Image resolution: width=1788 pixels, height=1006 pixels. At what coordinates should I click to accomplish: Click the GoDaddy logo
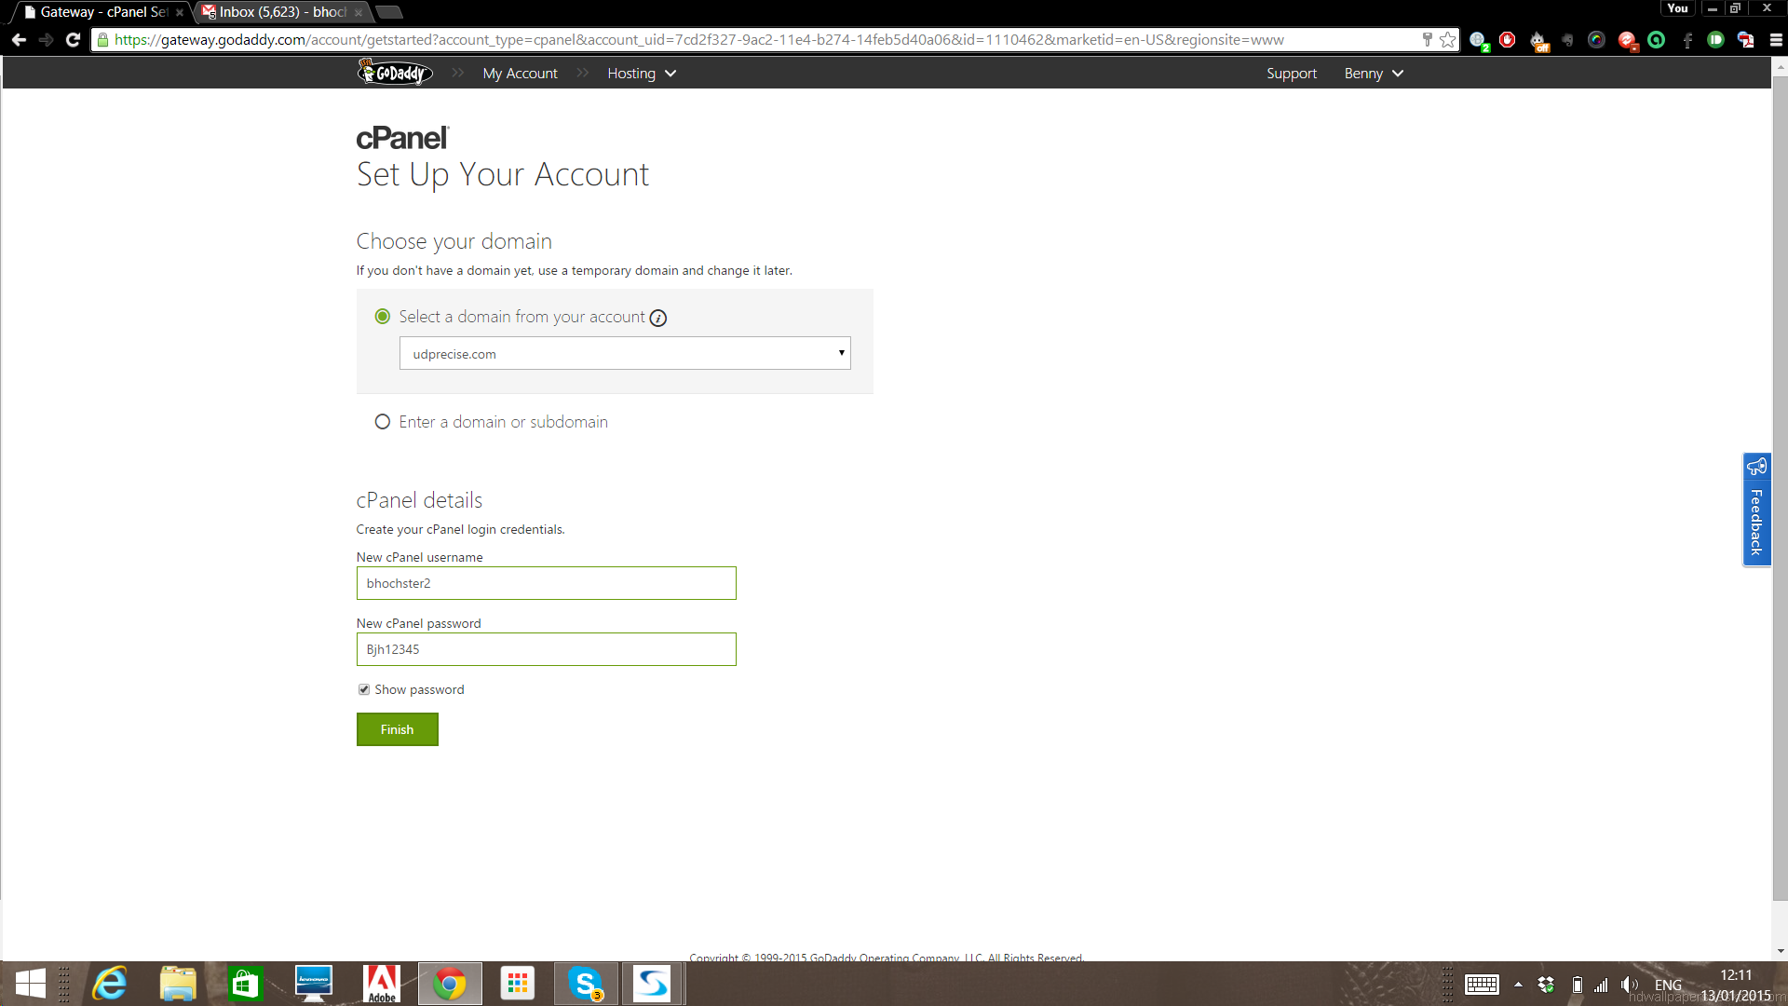coord(396,73)
